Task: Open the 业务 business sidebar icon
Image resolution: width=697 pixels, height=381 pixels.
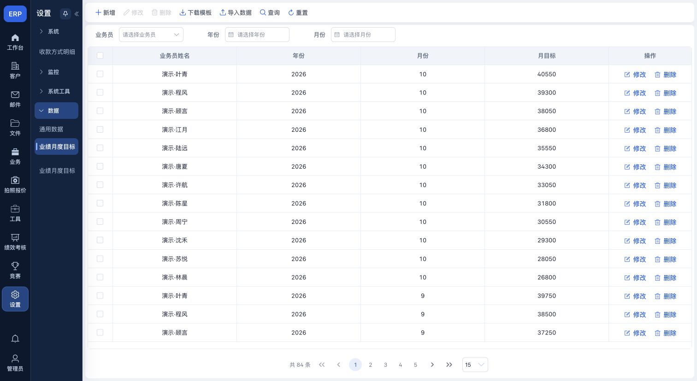Action: (15, 156)
